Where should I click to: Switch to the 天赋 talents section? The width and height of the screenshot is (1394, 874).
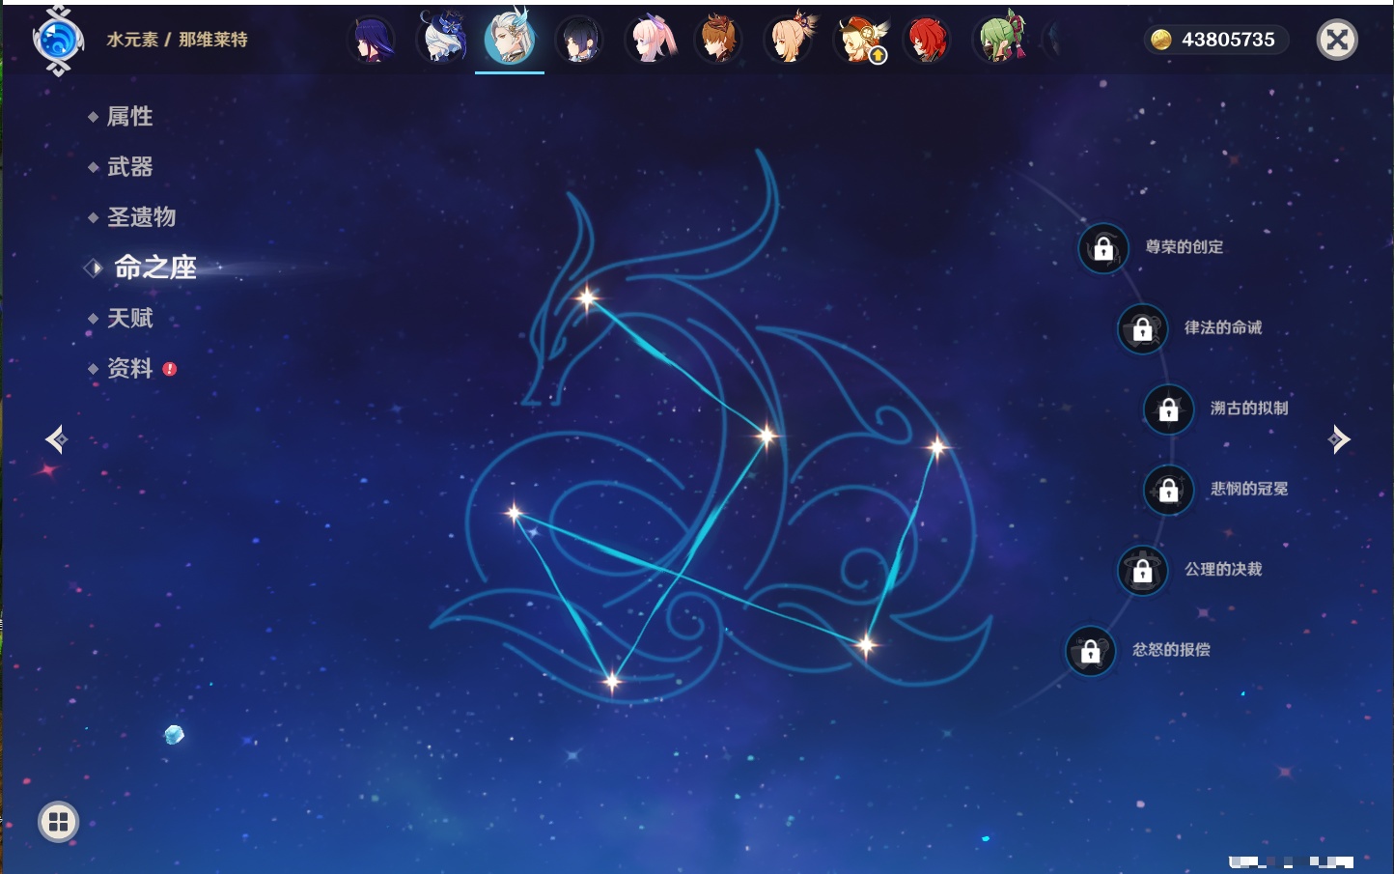[x=128, y=318]
